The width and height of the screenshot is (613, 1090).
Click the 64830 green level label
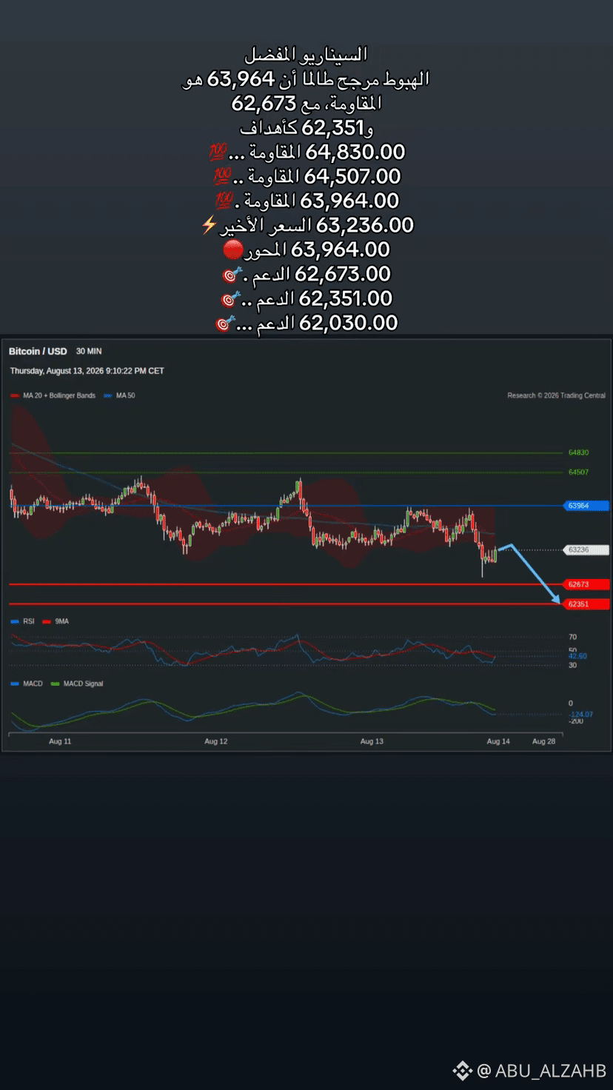coord(578,452)
